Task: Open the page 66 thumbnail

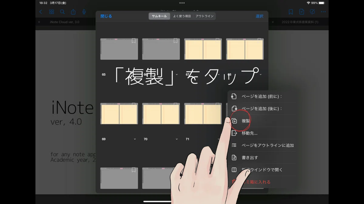Action: [x=161, y=49]
